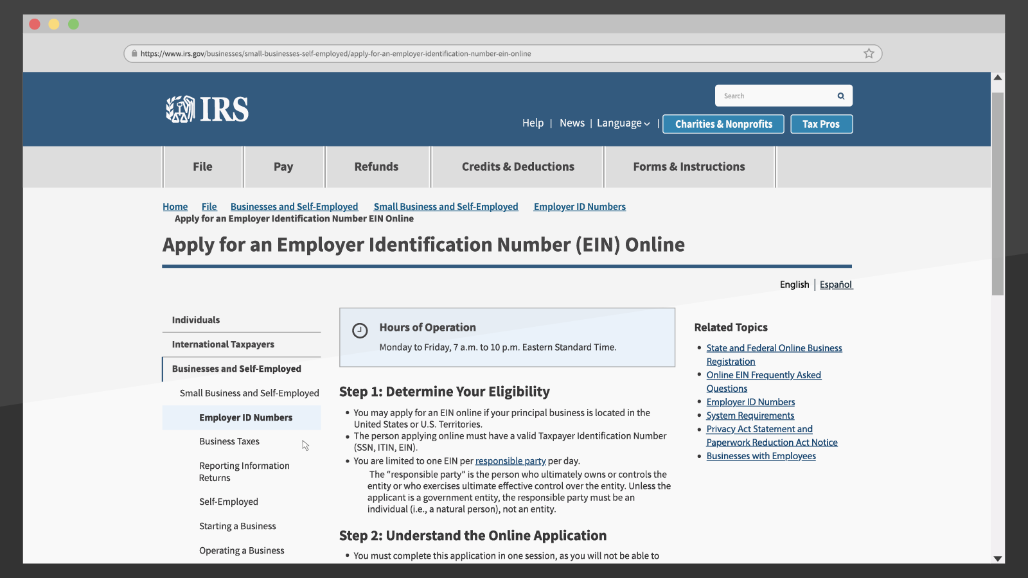Viewport: 1028px width, 578px height.
Task: Click the red close window button
Action: [x=35, y=24]
